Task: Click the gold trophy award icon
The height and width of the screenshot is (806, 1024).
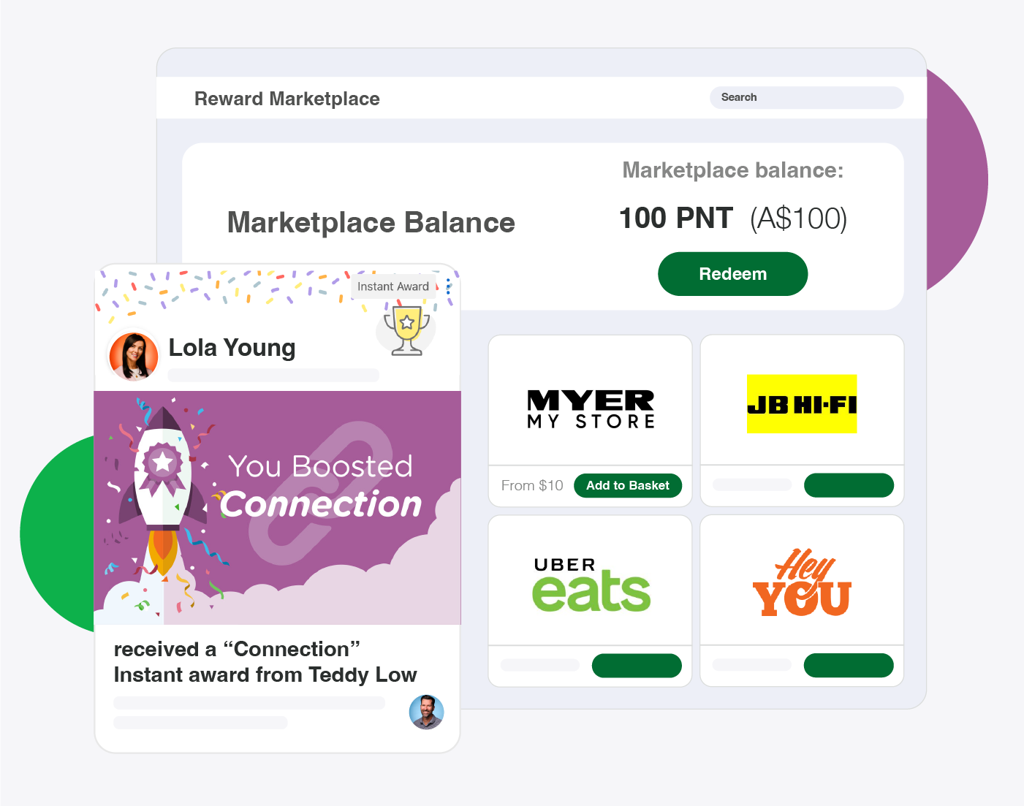Action: 406,330
